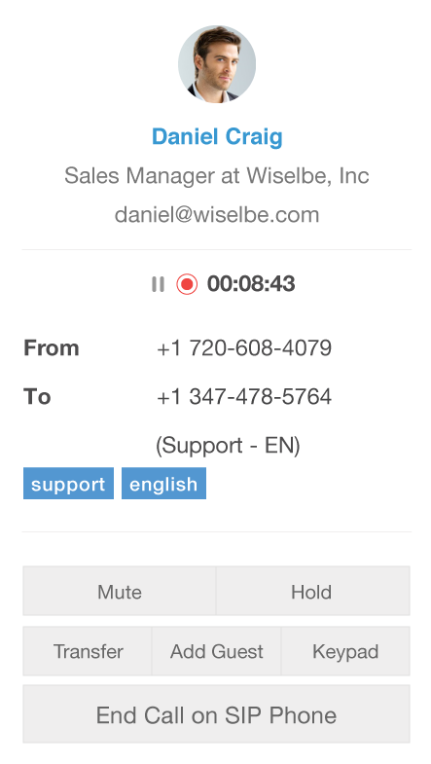Mute the call

tap(120, 591)
